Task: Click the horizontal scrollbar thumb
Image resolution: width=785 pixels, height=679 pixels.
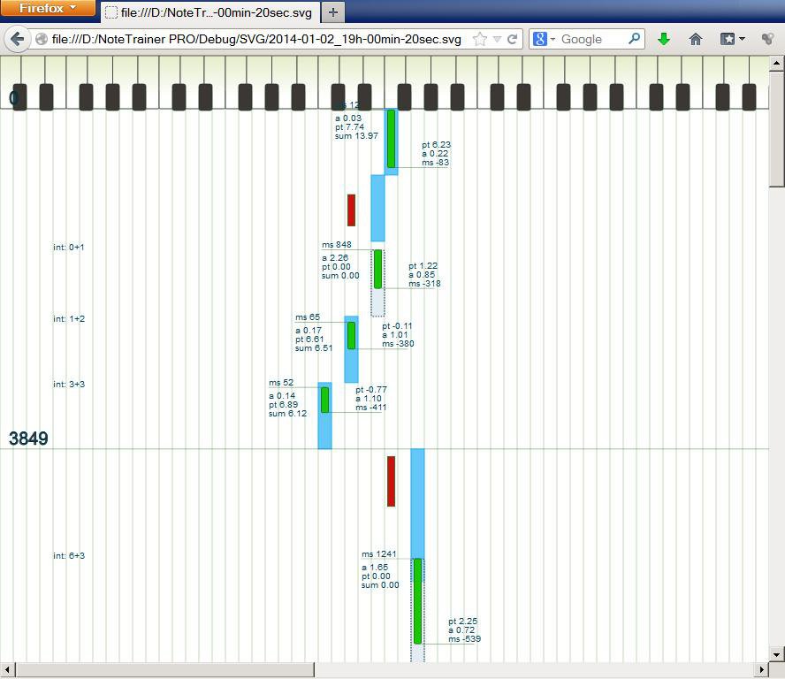Action: pyautogui.click(x=165, y=669)
